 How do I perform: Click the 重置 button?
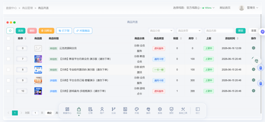point(254,31)
